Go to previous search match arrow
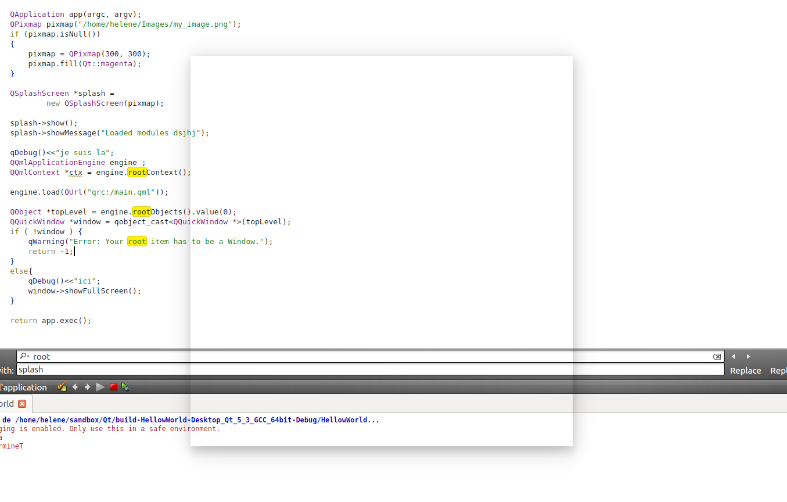This screenshot has width=787, height=502. click(734, 356)
